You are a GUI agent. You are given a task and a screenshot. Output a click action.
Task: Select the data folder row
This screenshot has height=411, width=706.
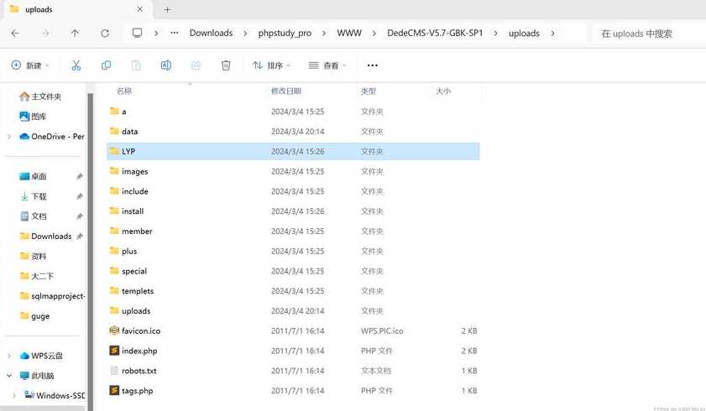tap(293, 132)
